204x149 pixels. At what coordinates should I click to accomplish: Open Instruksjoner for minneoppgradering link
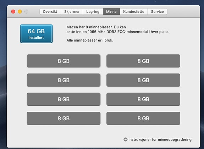160,139
